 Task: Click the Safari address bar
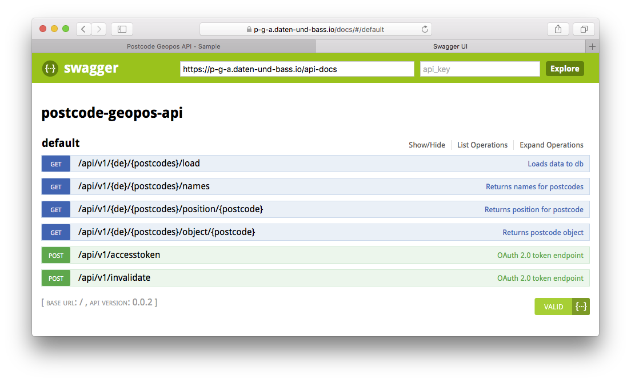point(315,29)
